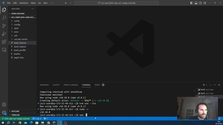Open Microsoft Edge from the taskbar
The width and height of the screenshot is (223, 125).
click(x=31, y=123)
